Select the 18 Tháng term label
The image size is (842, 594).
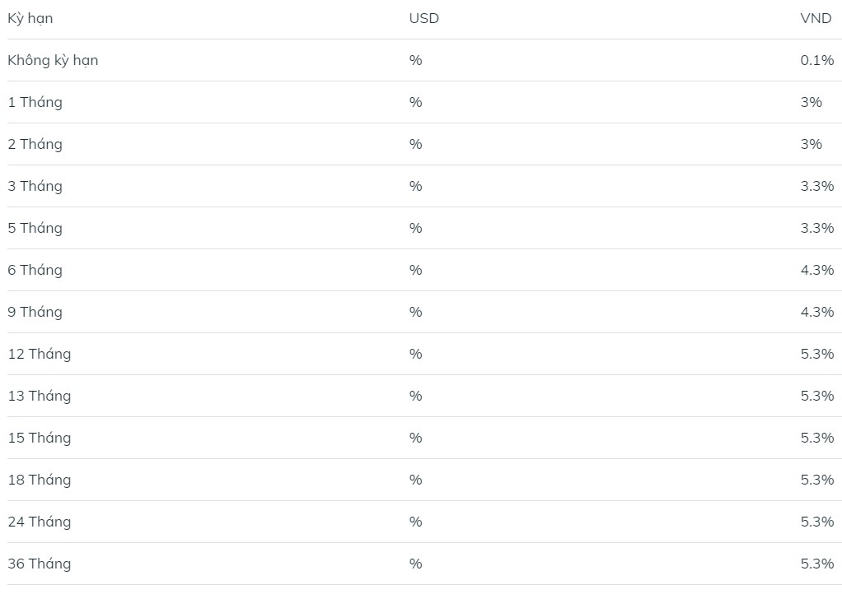click(40, 480)
